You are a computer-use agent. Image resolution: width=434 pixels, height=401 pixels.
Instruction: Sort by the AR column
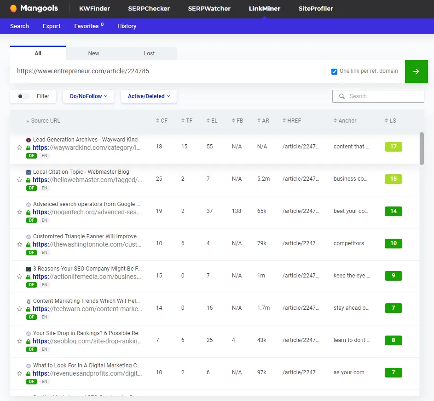coord(263,121)
